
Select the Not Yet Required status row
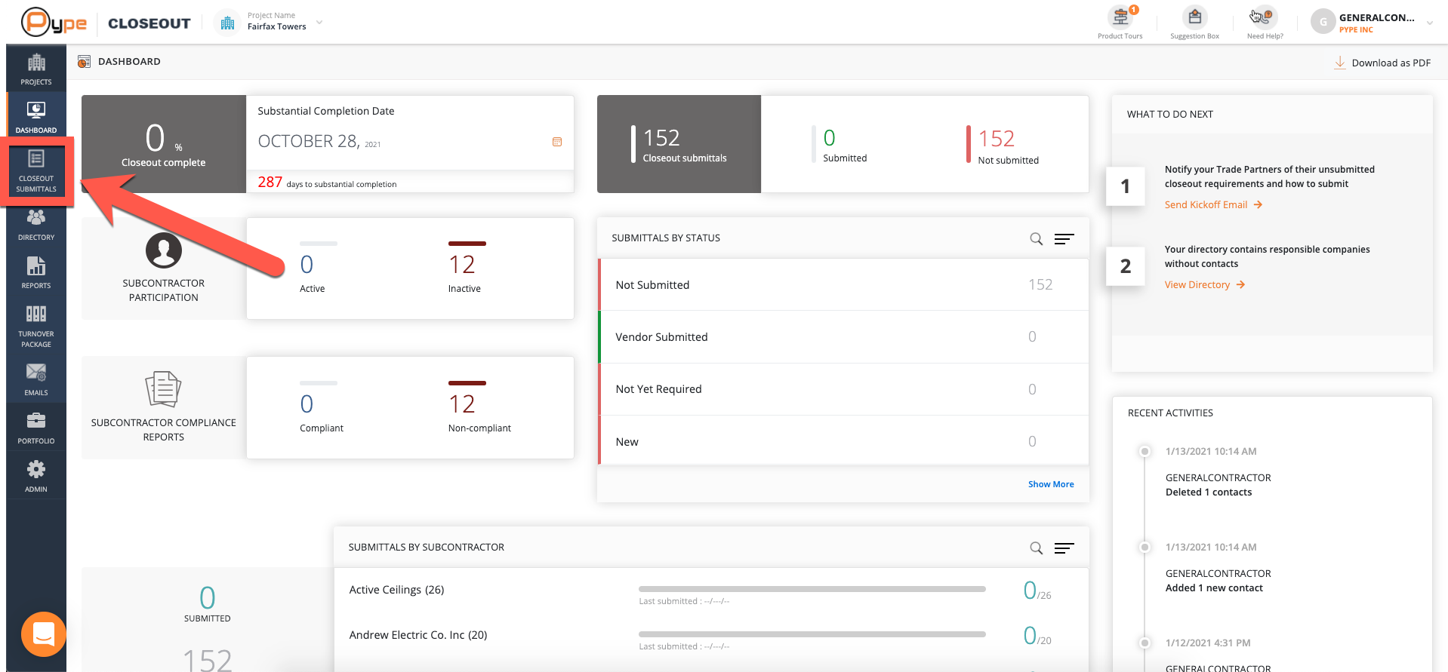click(x=843, y=389)
